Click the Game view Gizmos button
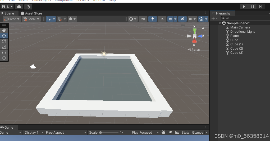 point(198,132)
